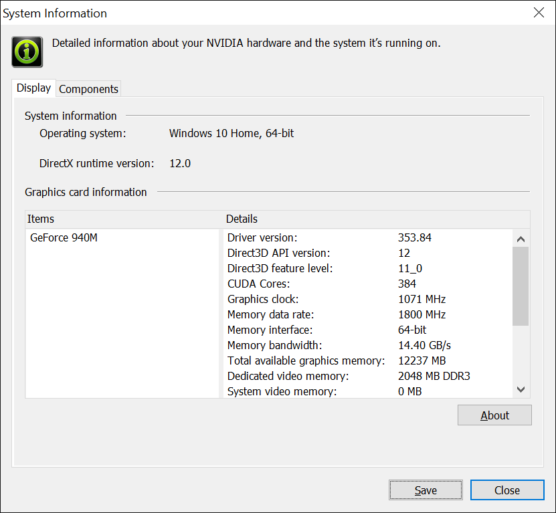
Task: Click the green NVIDIA info icon
Action: tap(27, 52)
